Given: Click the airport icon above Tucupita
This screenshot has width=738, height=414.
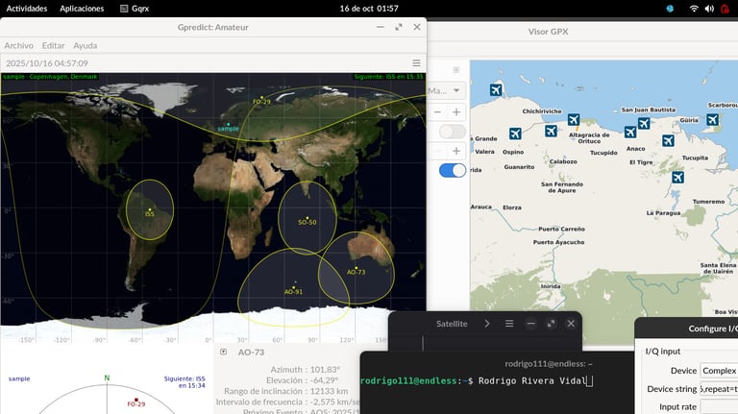Looking at the screenshot, I should point(668,140).
